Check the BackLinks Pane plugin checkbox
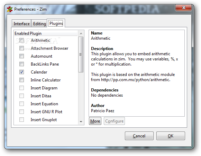 (21, 64)
